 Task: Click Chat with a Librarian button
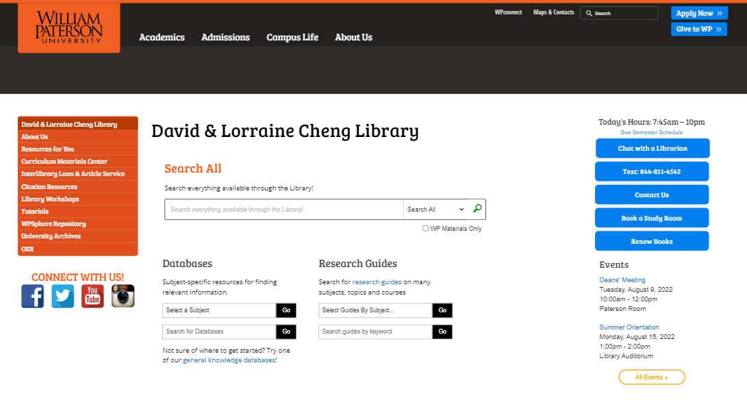653,148
